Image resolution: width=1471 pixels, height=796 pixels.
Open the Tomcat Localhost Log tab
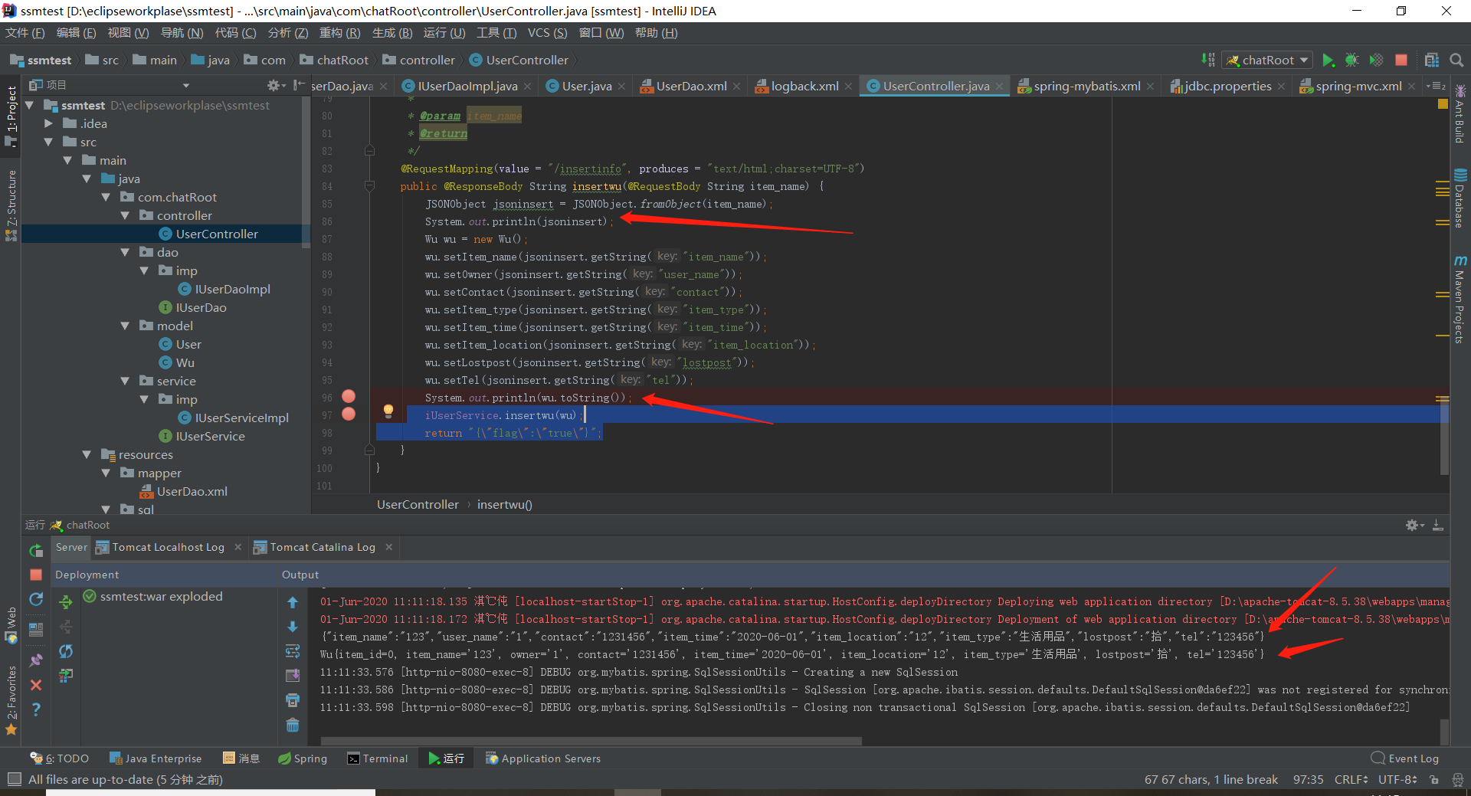coord(168,547)
